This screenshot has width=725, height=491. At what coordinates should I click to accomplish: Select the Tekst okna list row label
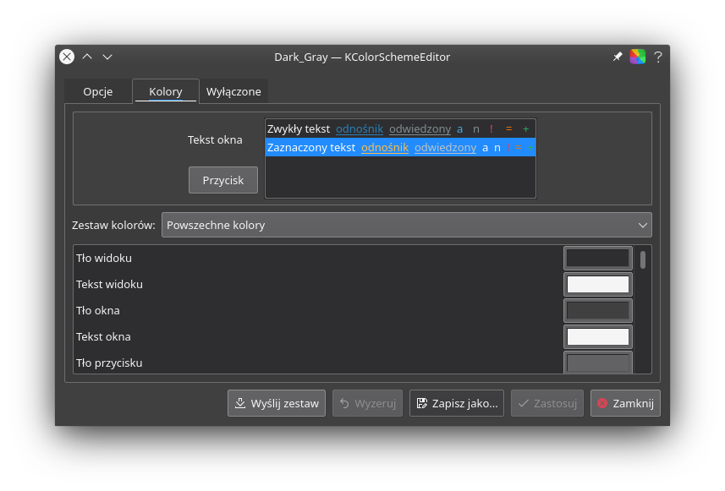[103, 336]
